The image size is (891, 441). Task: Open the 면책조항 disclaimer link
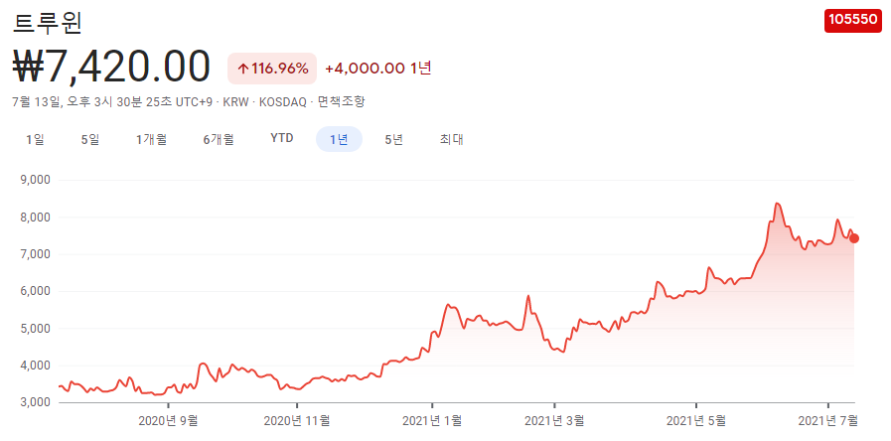(341, 101)
